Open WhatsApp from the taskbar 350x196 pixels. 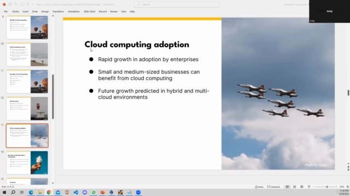94,192
